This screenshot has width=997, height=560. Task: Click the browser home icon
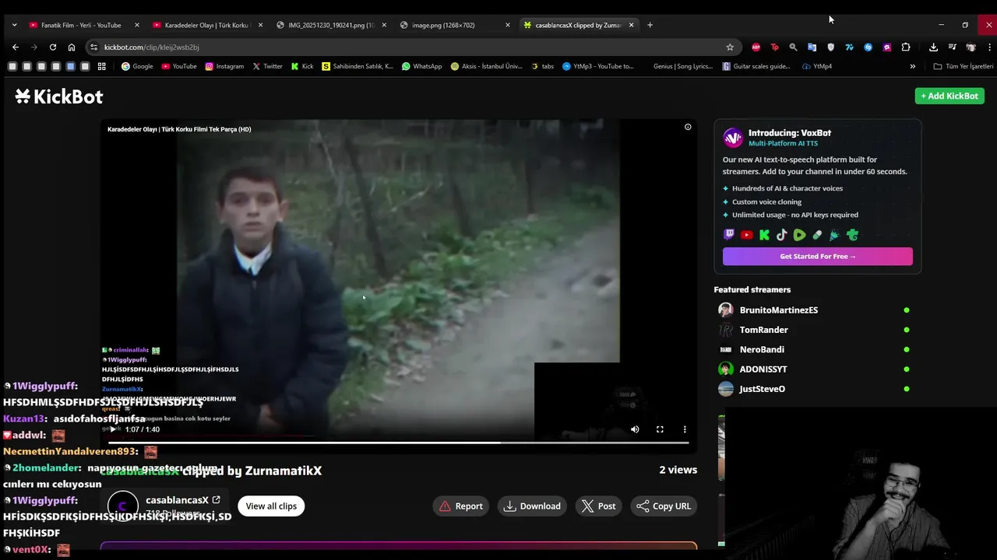click(72, 47)
